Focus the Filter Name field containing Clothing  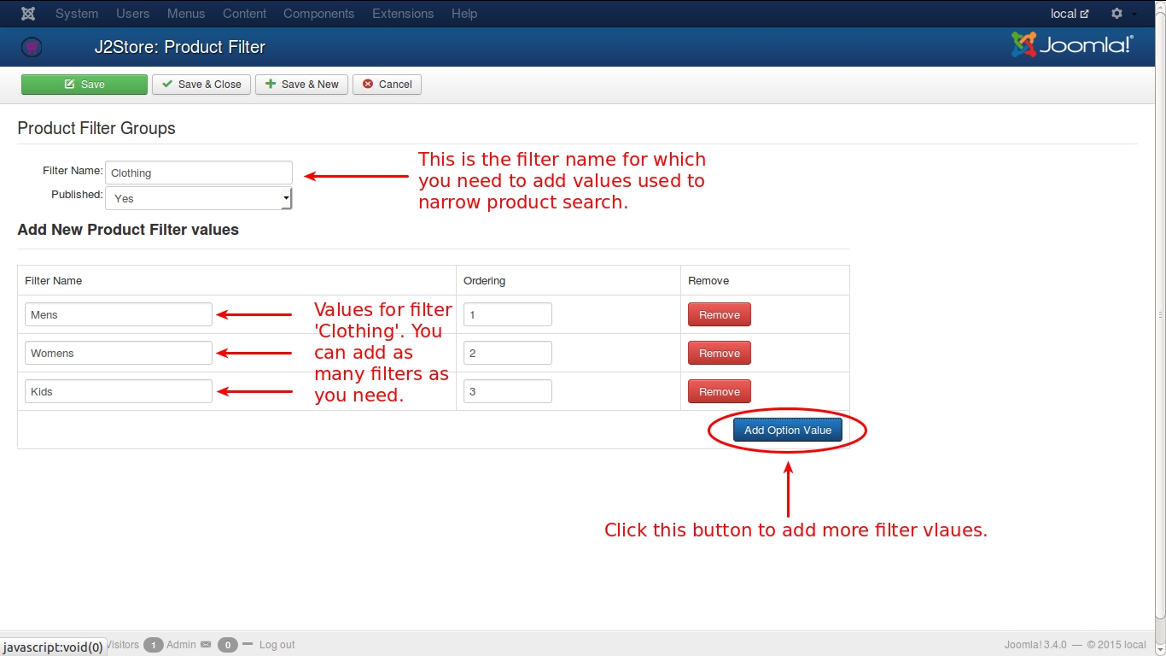tap(198, 173)
